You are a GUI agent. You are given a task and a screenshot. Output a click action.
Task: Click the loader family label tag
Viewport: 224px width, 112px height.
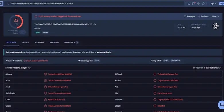(x=166, y=61)
